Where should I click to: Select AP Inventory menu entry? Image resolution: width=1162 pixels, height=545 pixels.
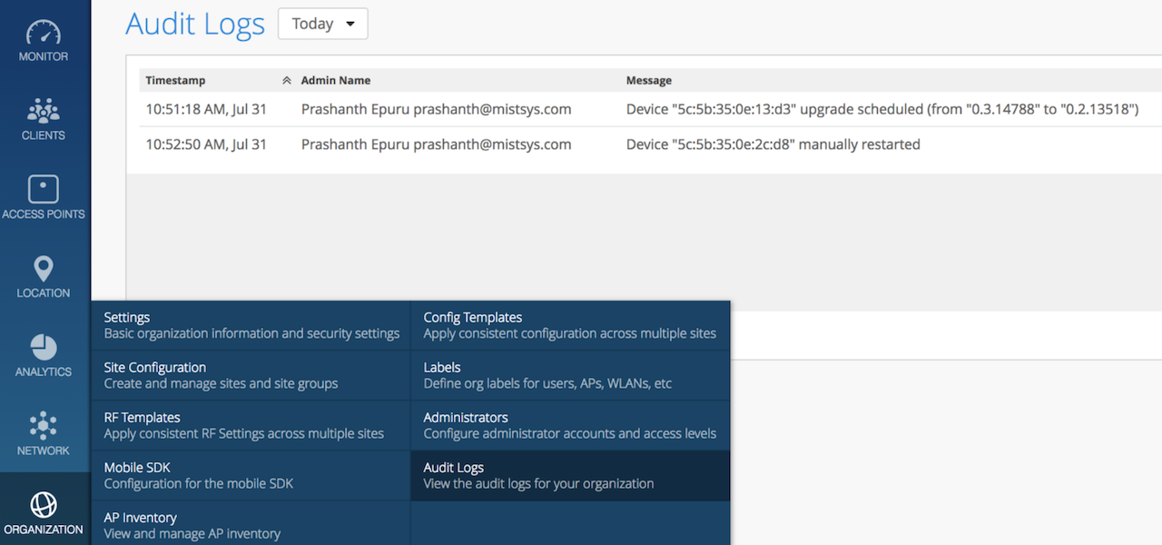[251, 525]
